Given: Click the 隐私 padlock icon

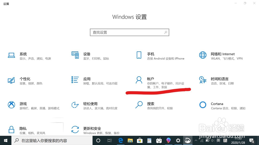Looking at the screenshot, I should tap(11, 130).
